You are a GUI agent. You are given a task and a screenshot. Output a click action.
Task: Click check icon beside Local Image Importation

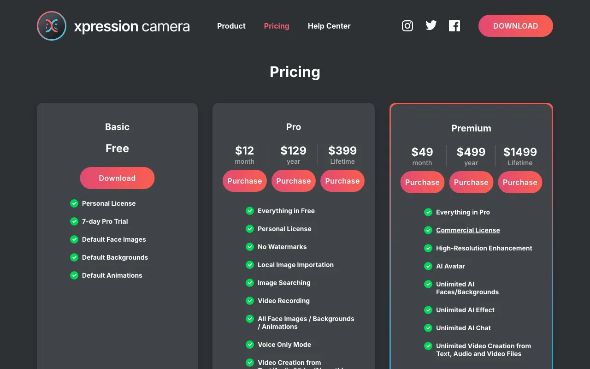250,265
